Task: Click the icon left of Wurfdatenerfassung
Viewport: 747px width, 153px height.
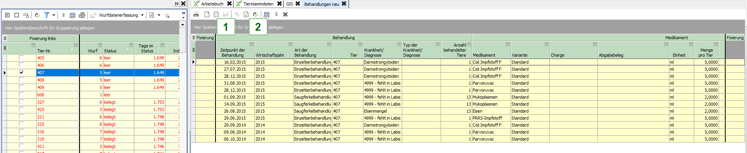Action: coord(93,15)
